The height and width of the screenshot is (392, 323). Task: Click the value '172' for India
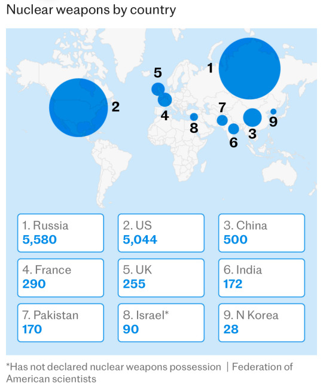coord(233,284)
